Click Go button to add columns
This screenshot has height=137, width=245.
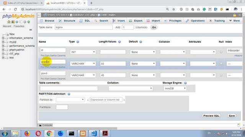point(154,27)
